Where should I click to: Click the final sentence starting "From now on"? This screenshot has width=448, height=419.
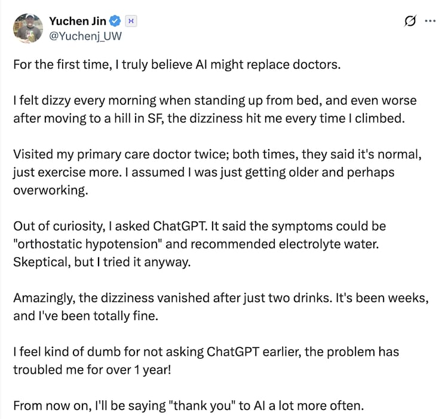point(188,406)
